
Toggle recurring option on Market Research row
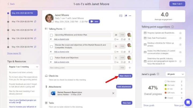(x=122, y=52)
